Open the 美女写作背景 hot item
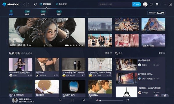This screenshot has height=104, width=174. tap(127, 64)
